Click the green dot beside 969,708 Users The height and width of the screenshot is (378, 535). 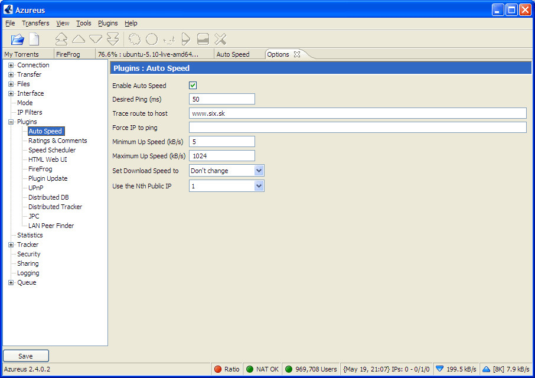289,369
